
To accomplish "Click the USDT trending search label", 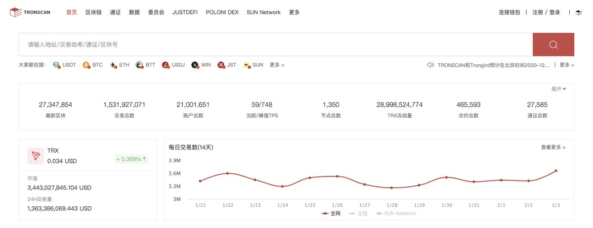I will pyautogui.click(x=69, y=65).
